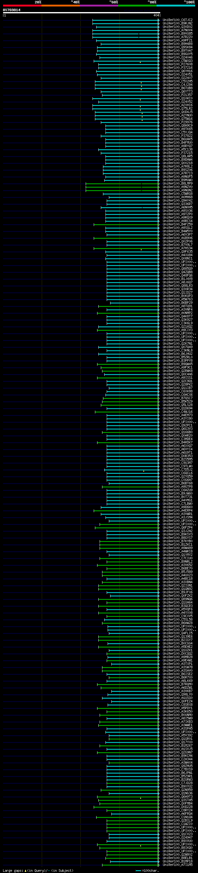Select the UniRef100_Q2N959 label
Image resolution: width=198 pixels, height=873 pixels.
(177, 790)
